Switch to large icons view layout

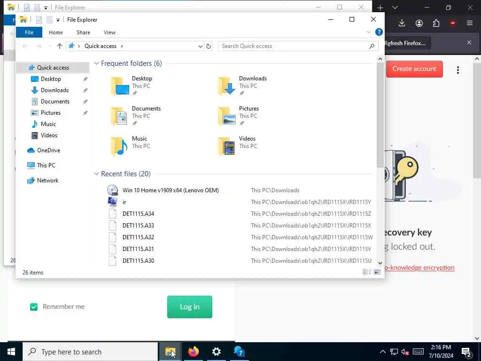pyautogui.click(x=377, y=272)
